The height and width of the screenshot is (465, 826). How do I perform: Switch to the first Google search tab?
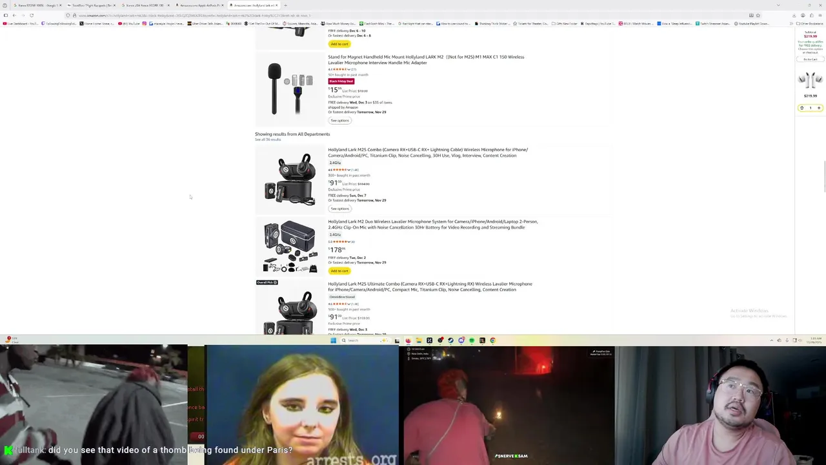pyautogui.click(x=36, y=5)
